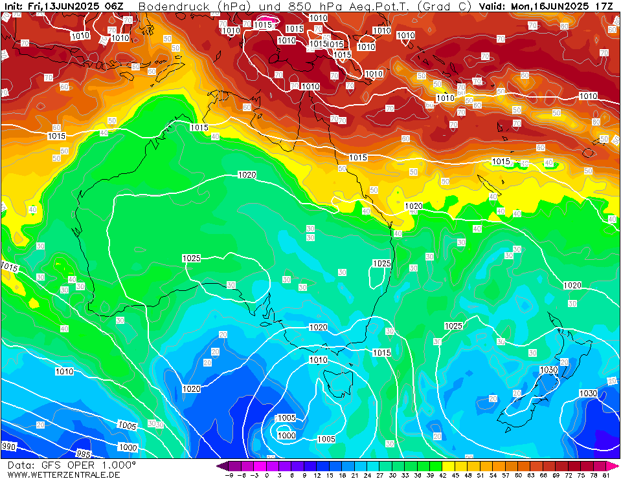
Task: Click the '990' isobar label
Action: [x=8, y=446]
